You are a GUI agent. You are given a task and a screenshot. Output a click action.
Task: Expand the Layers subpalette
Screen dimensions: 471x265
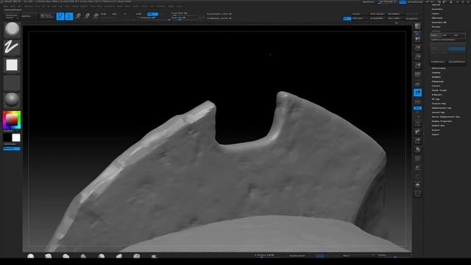(x=436, y=13)
